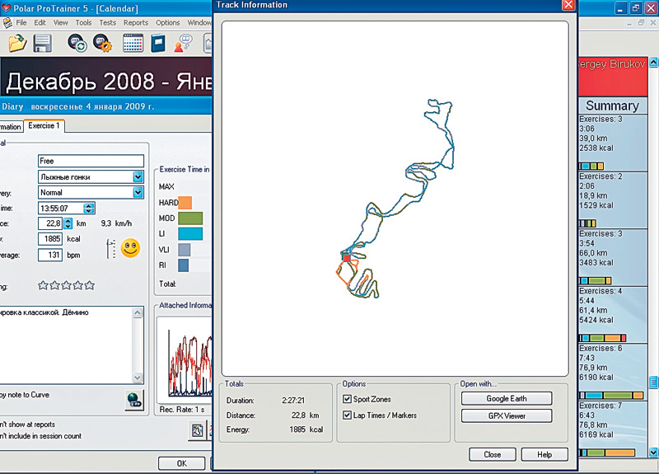Click the 1885 kcal energy field
659x474 pixels.
pos(50,239)
